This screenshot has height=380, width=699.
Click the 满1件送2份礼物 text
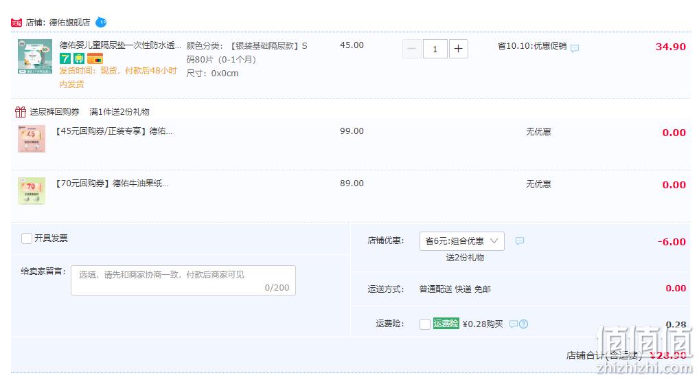coord(119,111)
